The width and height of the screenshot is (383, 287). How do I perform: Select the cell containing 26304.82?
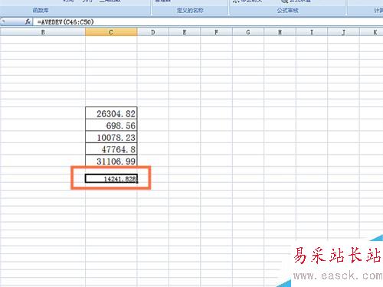click(x=111, y=113)
